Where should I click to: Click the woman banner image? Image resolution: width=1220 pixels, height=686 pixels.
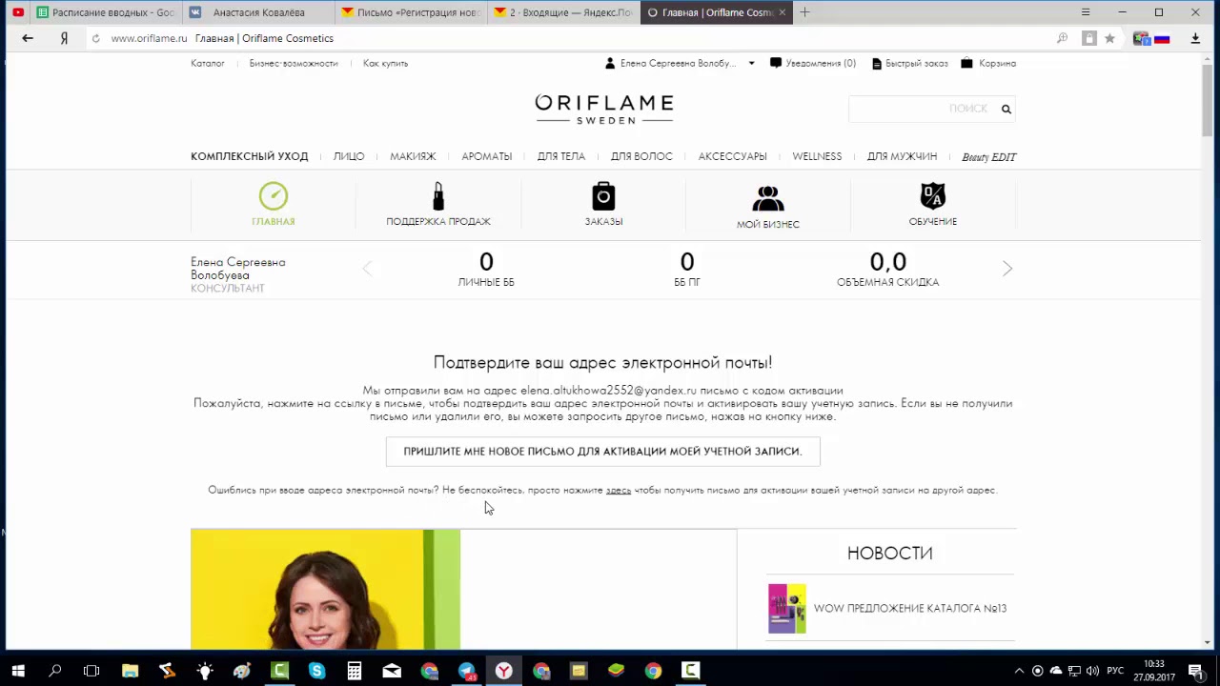325,589
